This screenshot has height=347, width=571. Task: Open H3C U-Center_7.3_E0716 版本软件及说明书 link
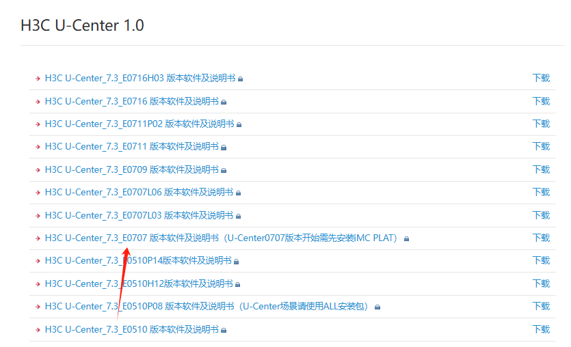click(x=132, y=101)
